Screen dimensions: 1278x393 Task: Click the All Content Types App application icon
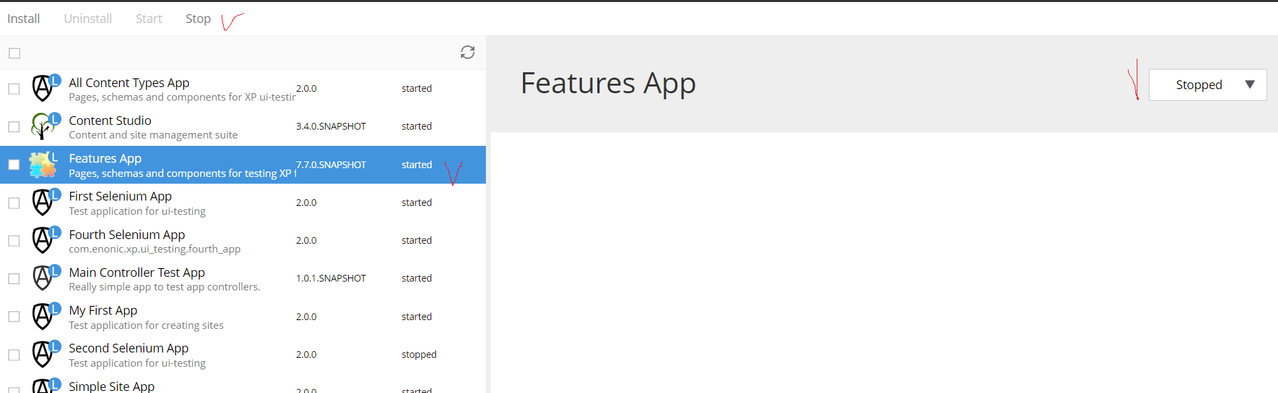42,88
